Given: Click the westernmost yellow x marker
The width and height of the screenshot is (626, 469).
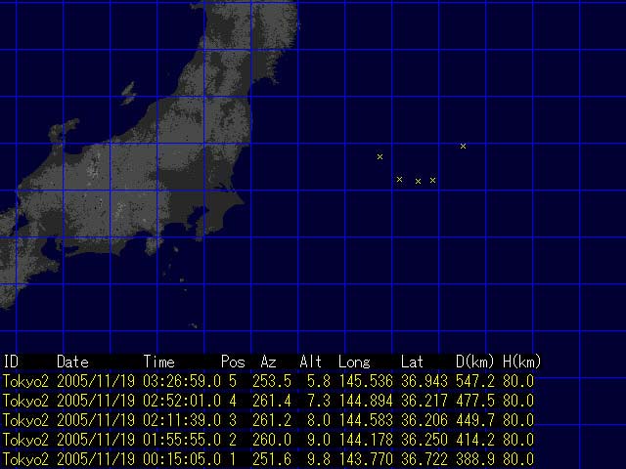Looking at the screenshot, I should pos(380,156).
